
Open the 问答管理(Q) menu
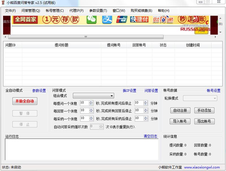click(x=31, y=11)
